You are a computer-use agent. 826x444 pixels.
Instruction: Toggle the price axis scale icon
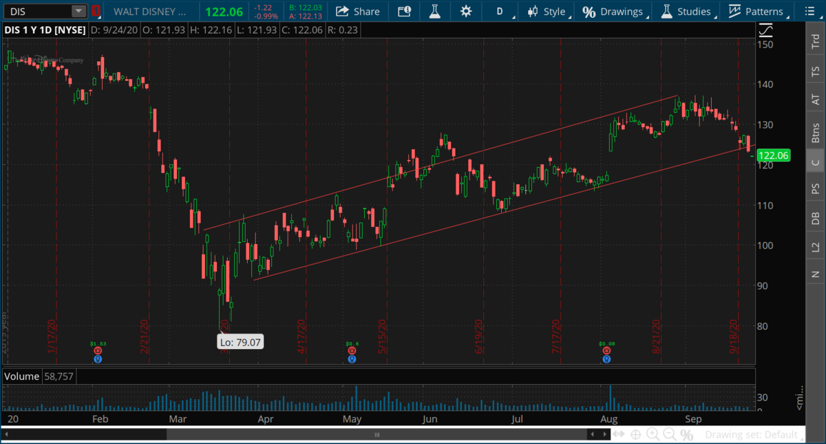765,30
